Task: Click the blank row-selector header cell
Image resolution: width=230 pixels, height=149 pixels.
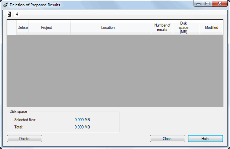Action: (12, 28)
